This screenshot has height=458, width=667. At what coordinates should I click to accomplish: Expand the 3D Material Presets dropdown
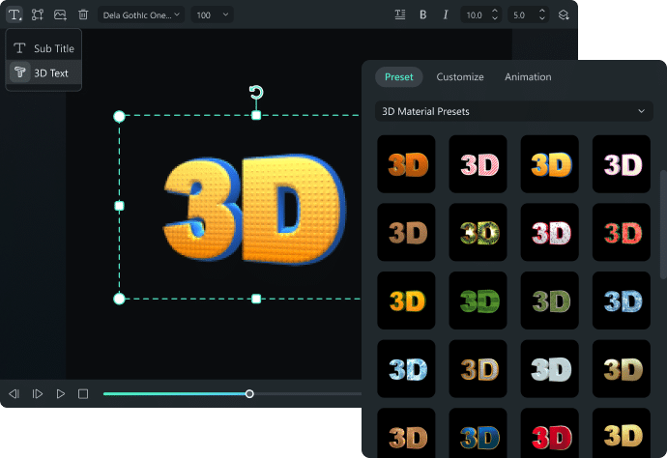click(x=514, y=111)
